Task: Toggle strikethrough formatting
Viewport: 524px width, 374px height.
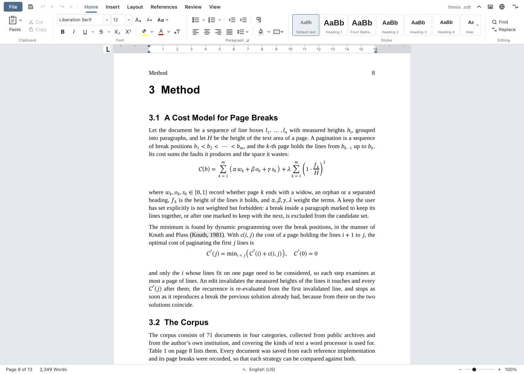Action: 101,32
